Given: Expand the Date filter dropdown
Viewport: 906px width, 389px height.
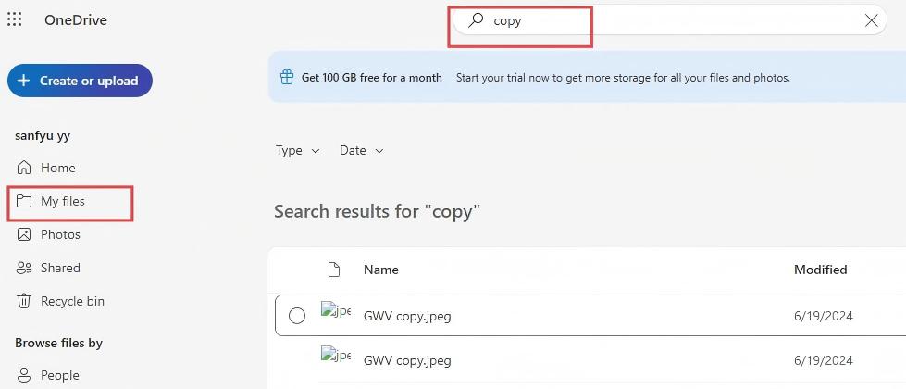Looking at the screenshot, I should (x=361, y=150).
